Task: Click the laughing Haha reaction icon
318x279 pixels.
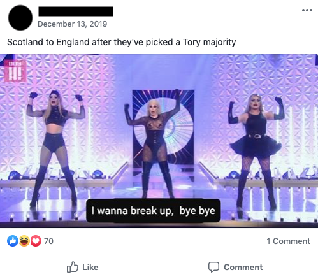Action: coord(24,241)
